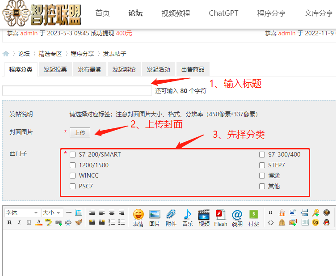Click the post title input field

(x=77, y=91)
